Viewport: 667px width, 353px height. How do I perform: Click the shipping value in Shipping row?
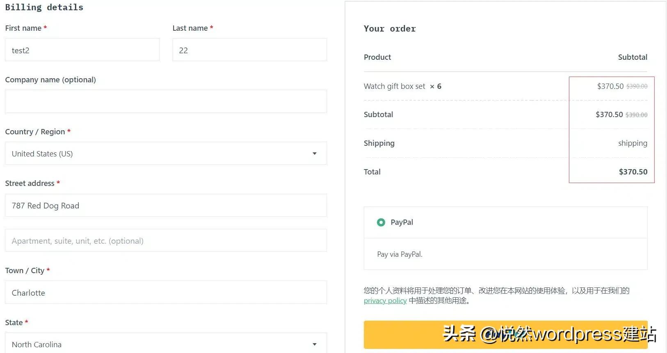pos(632,143)
